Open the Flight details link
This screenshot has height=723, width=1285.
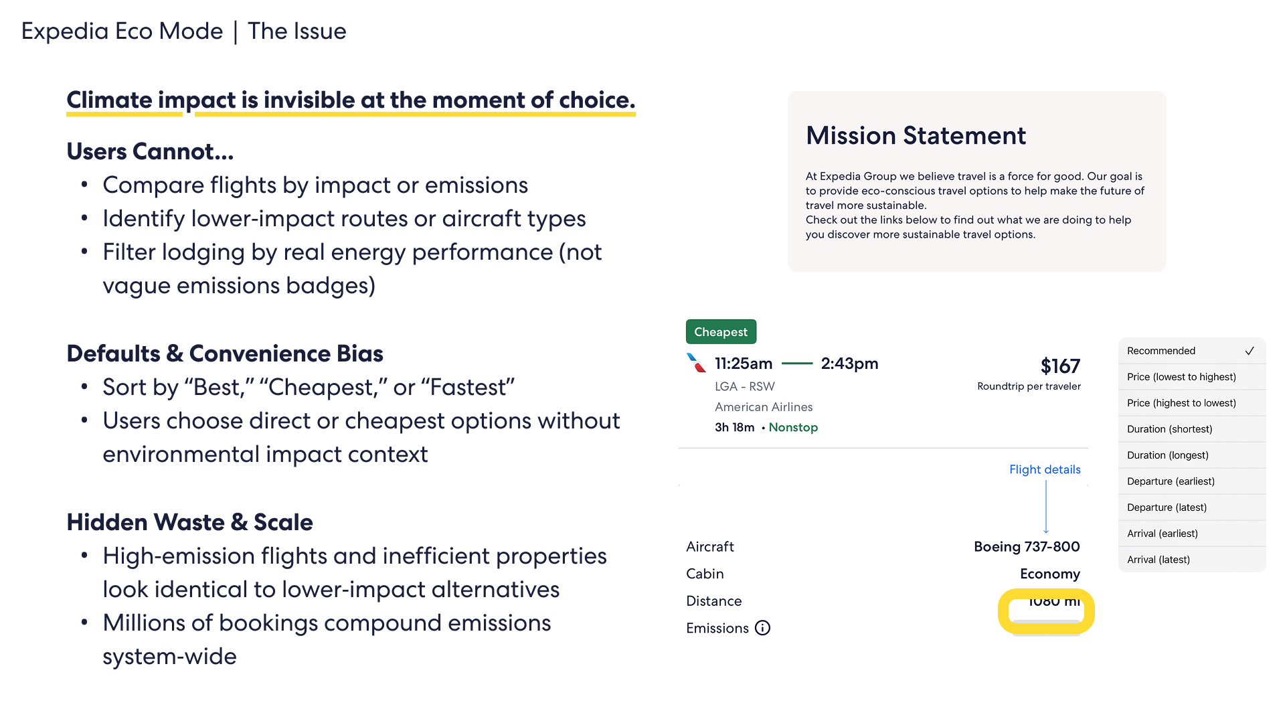(x=1044, y=469)
